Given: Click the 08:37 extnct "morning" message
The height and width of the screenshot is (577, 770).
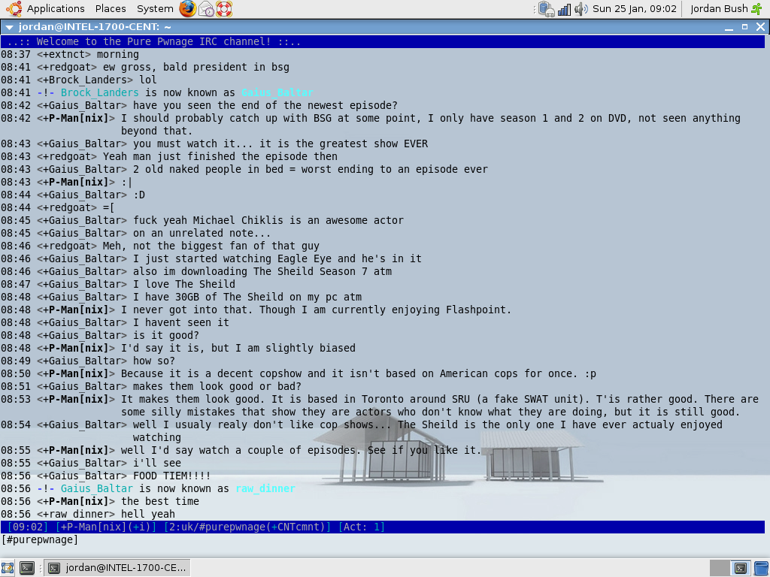Looking at the screenshot, I should (x=118, y=54).
